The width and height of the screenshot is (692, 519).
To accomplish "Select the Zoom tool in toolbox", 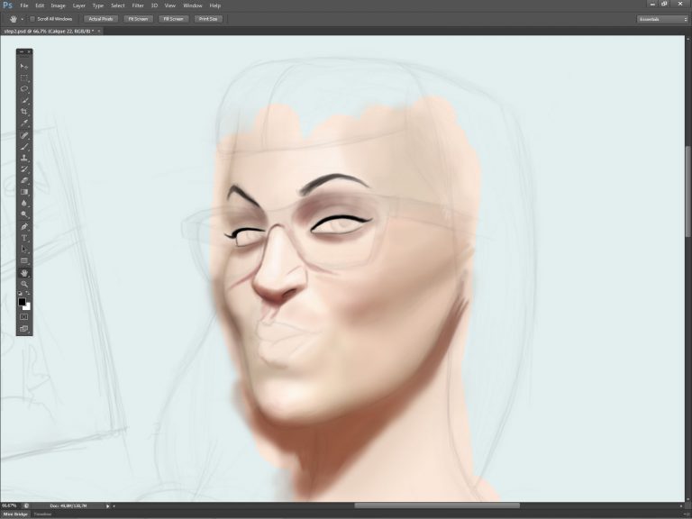I will (24, 284).
